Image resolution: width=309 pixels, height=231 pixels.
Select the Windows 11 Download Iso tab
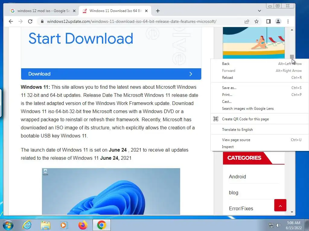click(115, 11)
